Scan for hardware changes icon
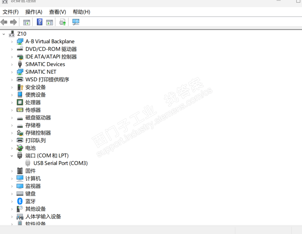This screenshot has height=234, width=302. [76, 22]
